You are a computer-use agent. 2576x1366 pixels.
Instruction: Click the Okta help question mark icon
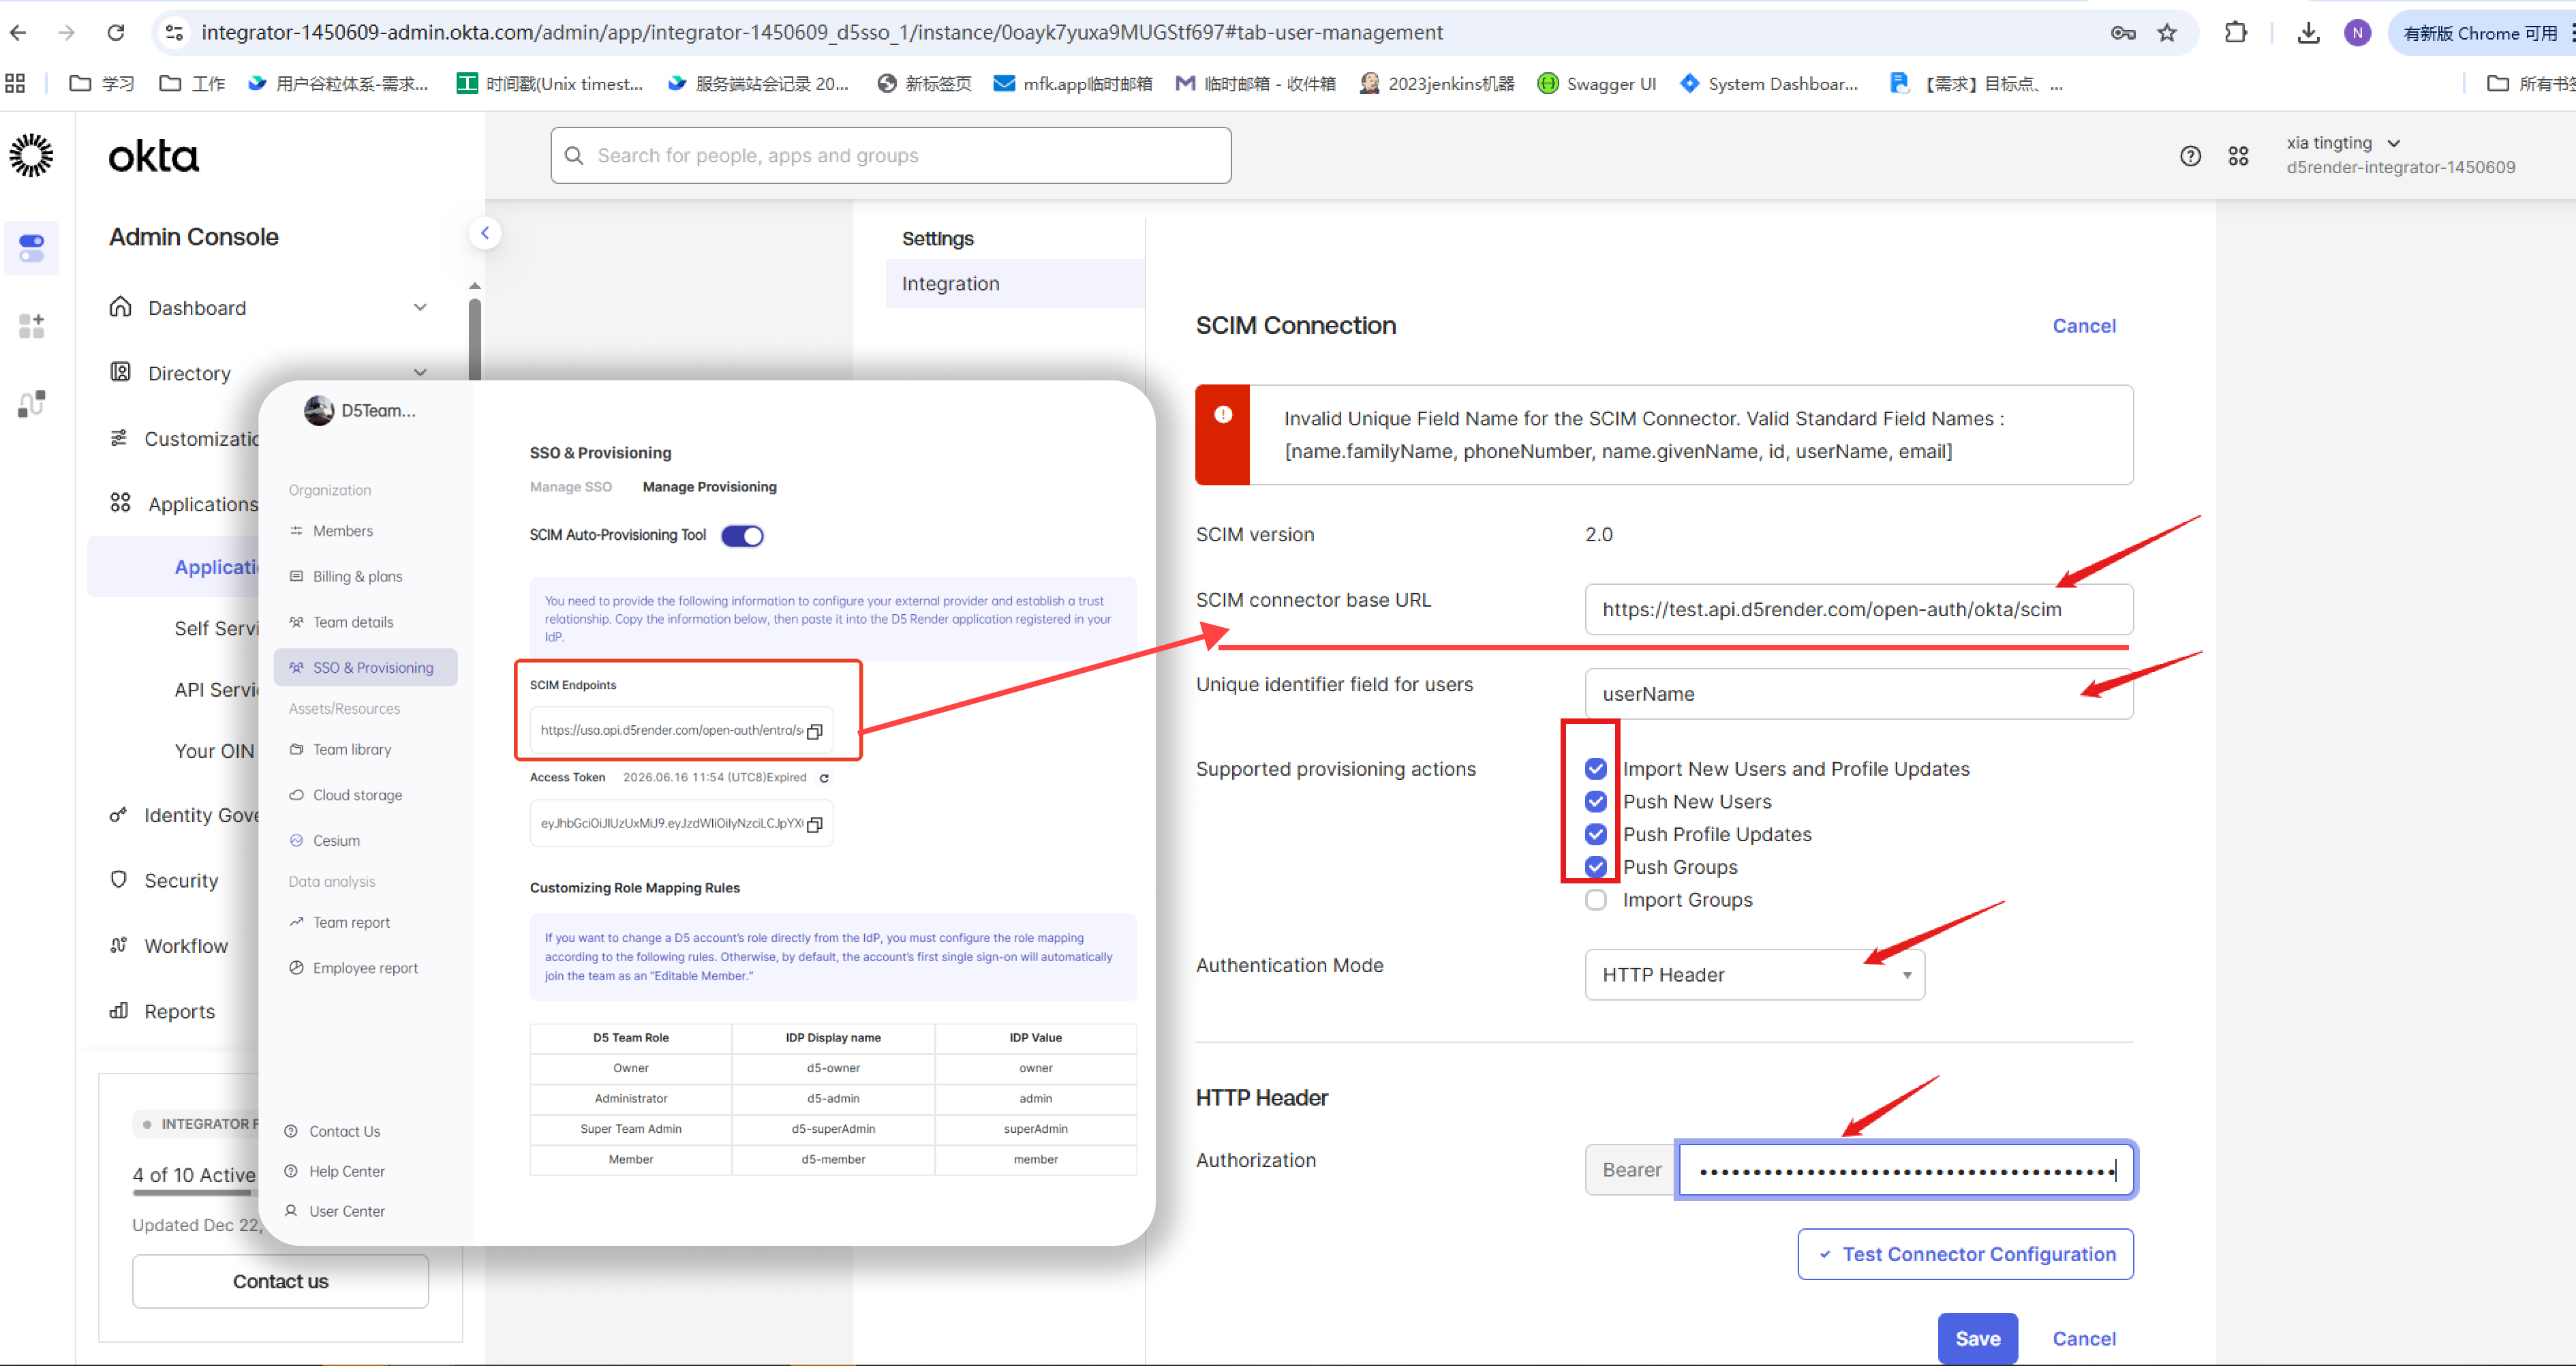click(x=2190, y=156)
